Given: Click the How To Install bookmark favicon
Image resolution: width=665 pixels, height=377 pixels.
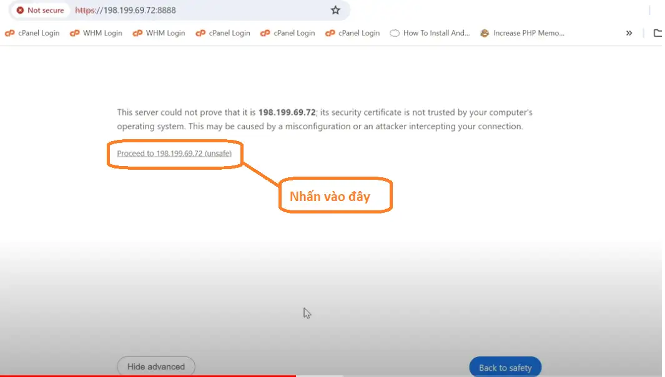Looking at the screenshot, I should tap(395, 33).
